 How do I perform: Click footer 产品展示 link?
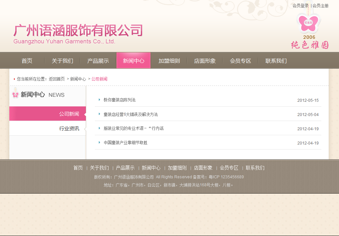pos(125,168)
